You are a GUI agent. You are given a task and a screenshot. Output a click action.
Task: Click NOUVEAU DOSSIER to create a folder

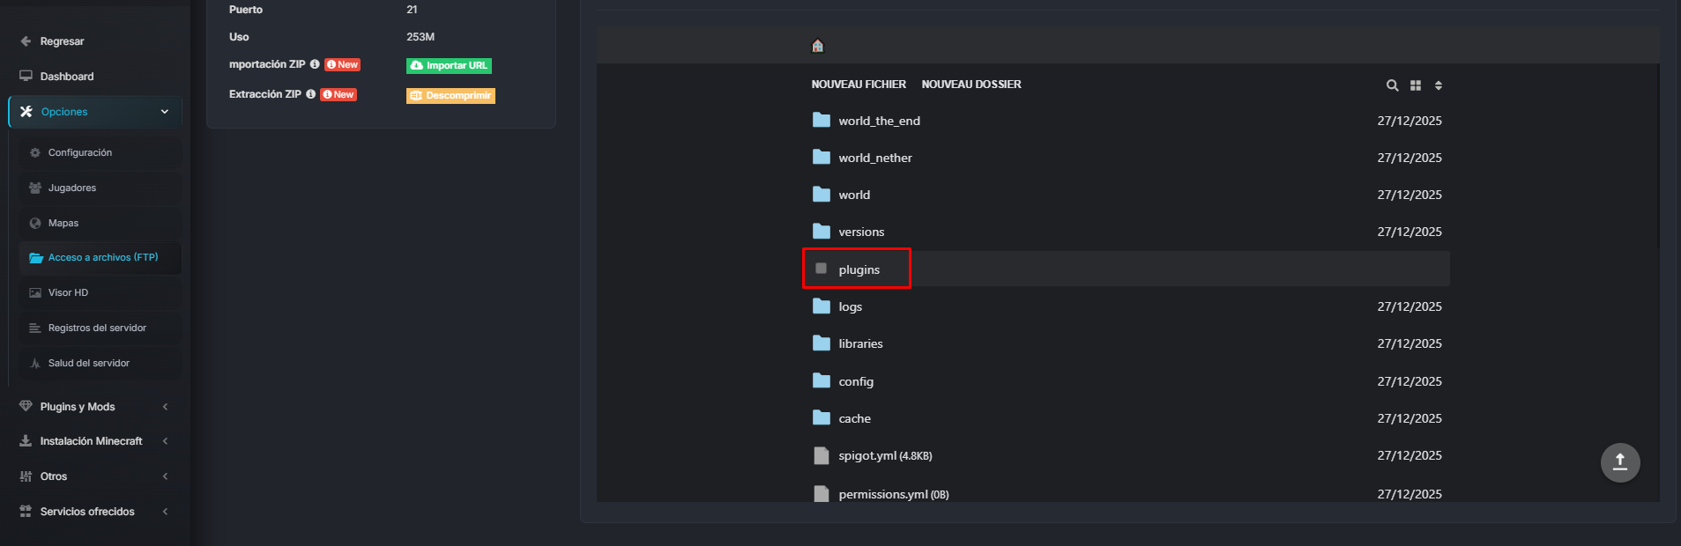971,85
